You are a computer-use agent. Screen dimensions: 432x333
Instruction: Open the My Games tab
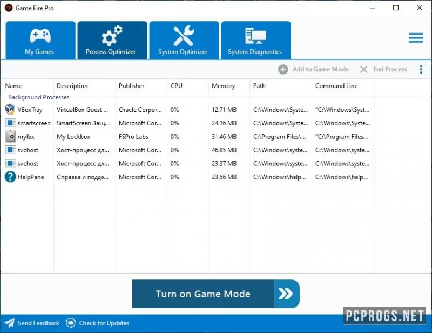tap(40, 41)
